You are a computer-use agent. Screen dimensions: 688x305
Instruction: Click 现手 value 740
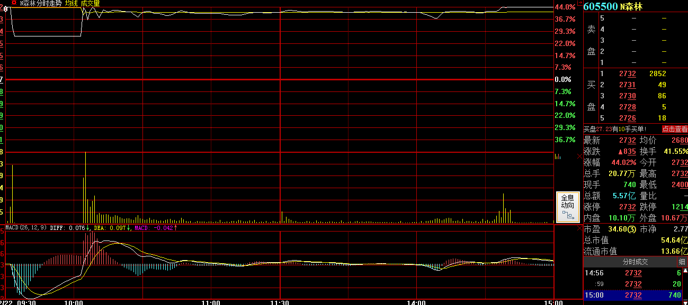[630, 185]
